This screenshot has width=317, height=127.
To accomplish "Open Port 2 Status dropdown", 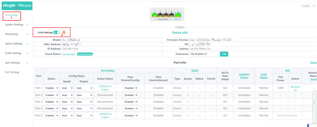I will 51,95.
